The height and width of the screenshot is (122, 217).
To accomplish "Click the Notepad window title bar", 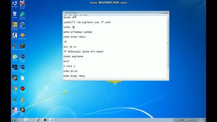I will click(x=111, y=13).
